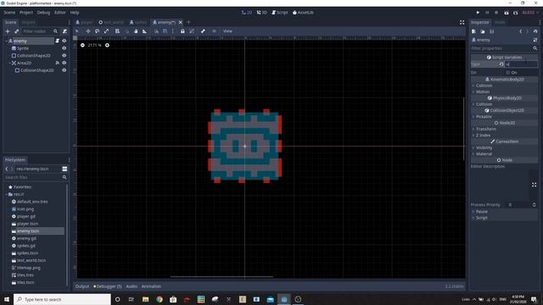
Task: Open the Output bottom panel
Action: pos(82,286)
